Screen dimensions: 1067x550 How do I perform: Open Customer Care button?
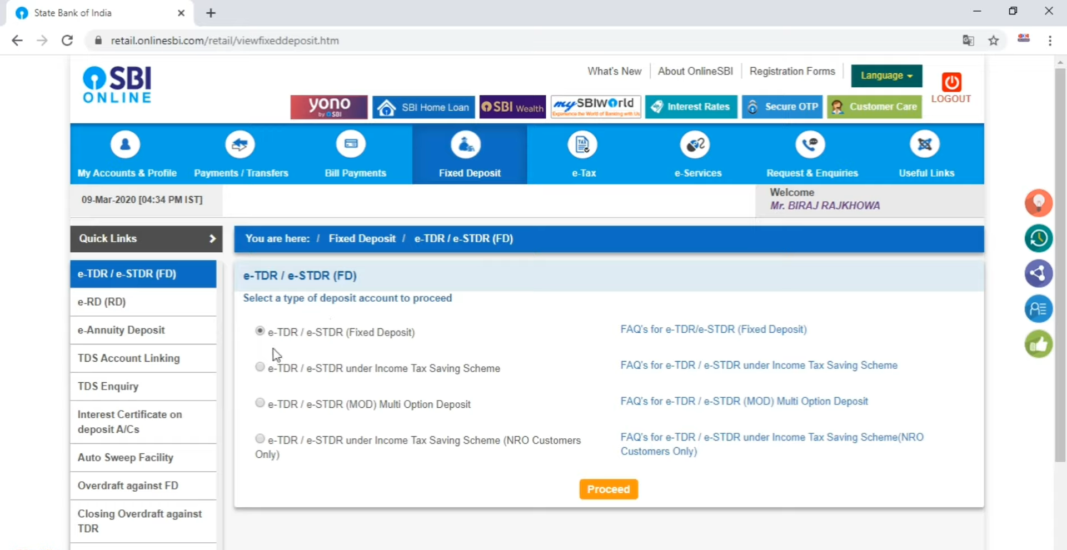pos(874,107)
